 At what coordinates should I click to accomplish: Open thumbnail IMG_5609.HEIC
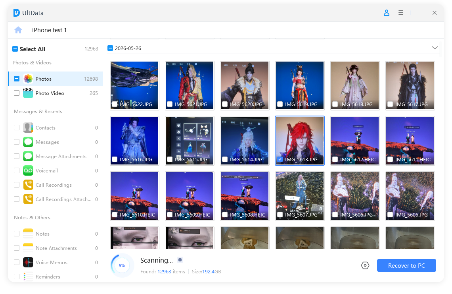(190, 196)
